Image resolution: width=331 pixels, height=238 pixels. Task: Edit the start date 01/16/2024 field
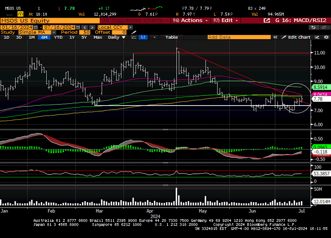pos(17,27)
